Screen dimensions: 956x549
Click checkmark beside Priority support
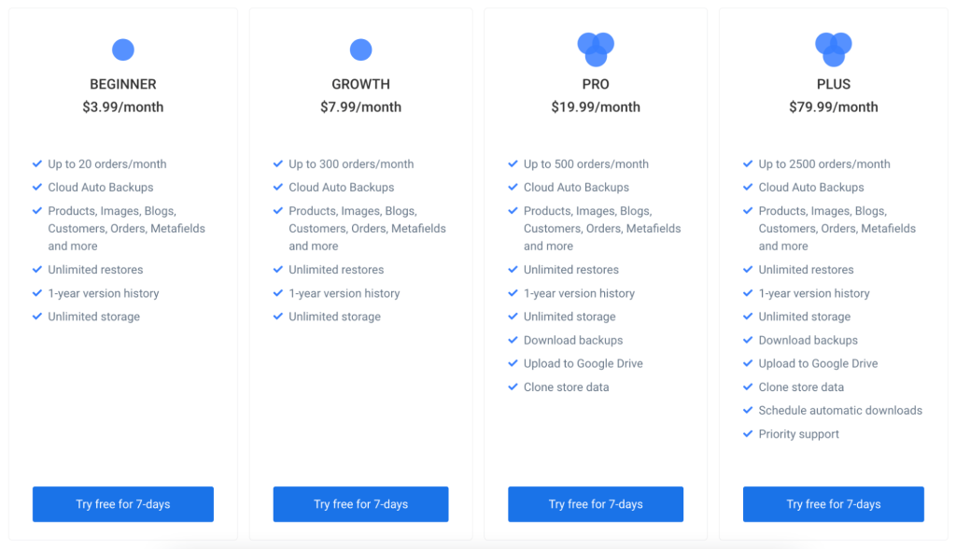748,434
